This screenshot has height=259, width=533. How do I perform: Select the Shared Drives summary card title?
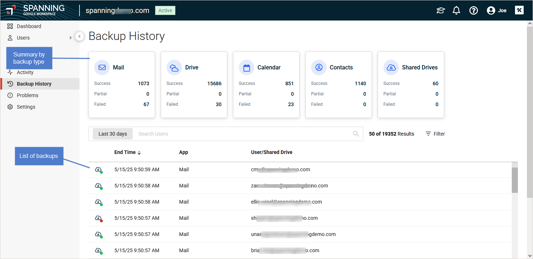(x=420, y=67)
